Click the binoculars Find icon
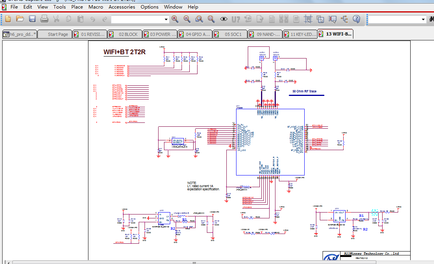 point(432,19)
